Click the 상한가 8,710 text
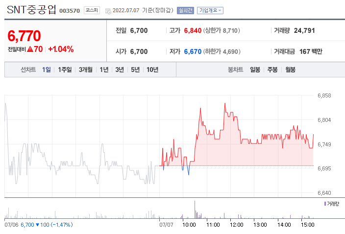Image resolution: width=345 pixels, height=234 pixels. [x=222, y=30]
